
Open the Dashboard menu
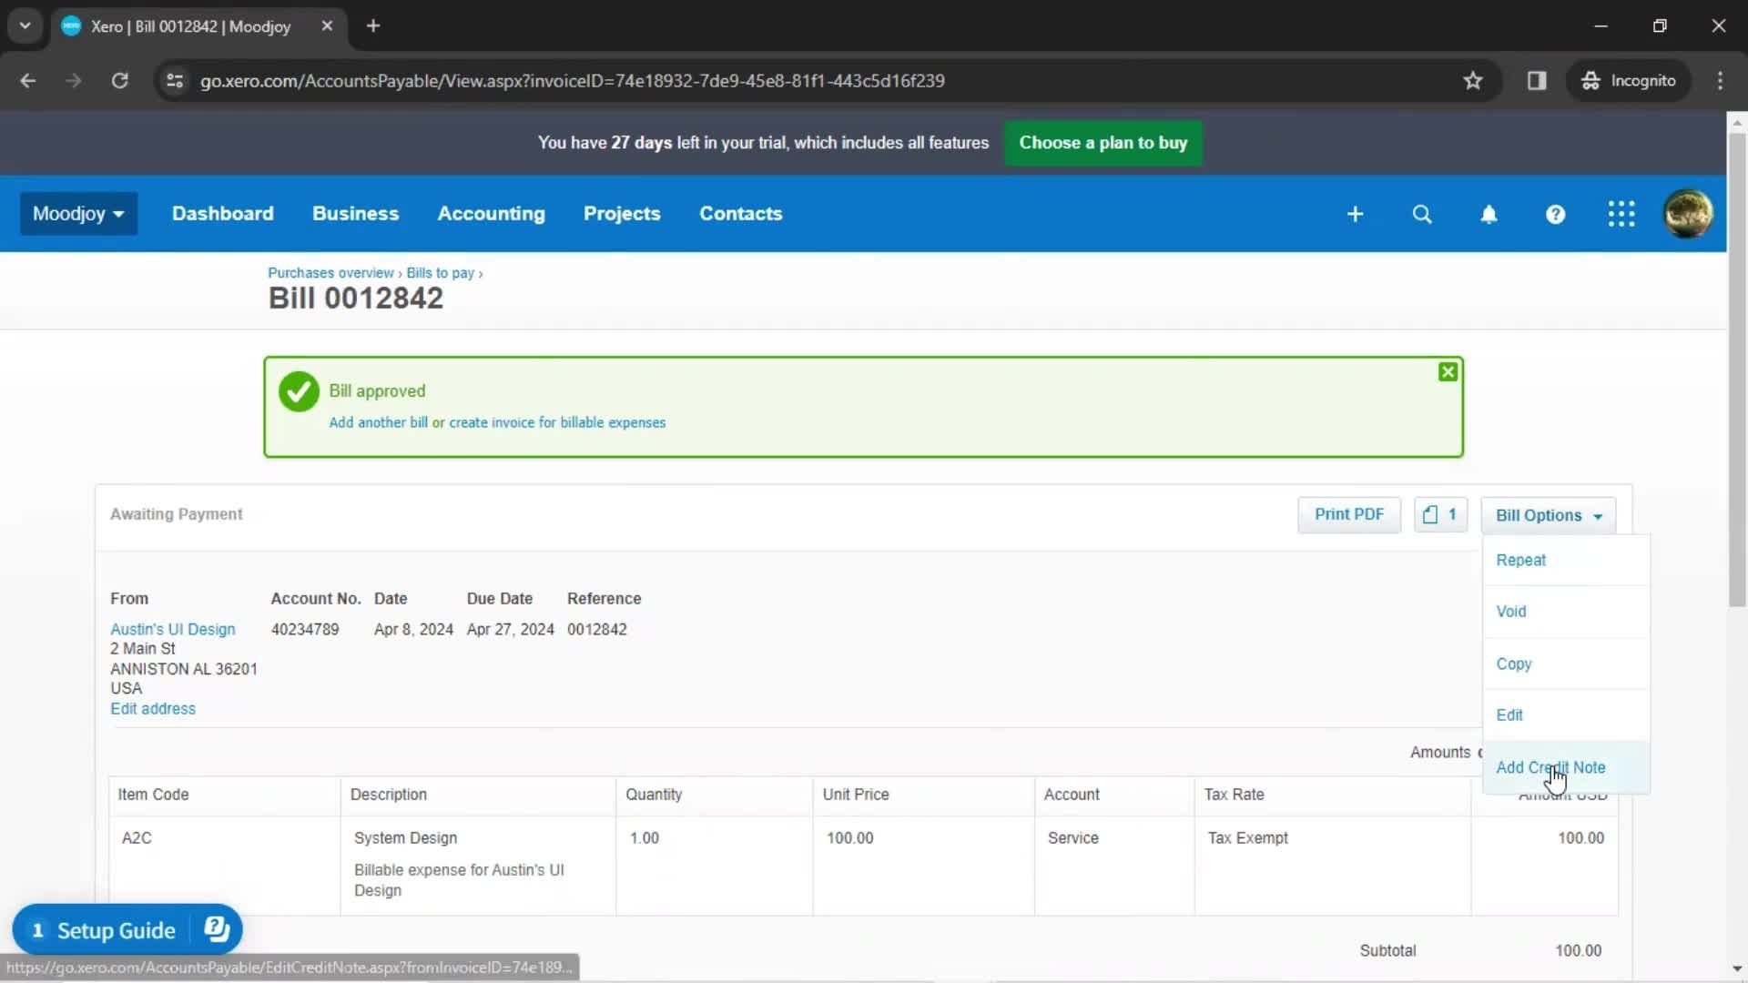tap(222, 214)
